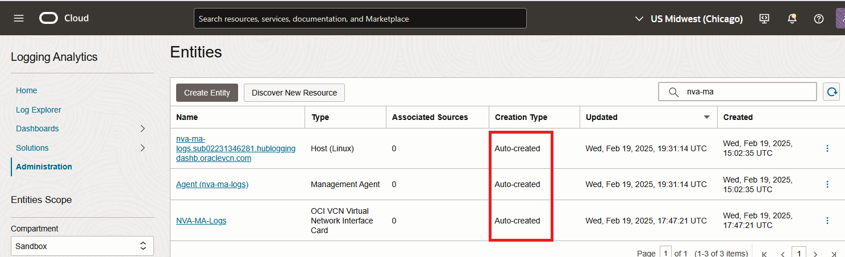The height and width of the screenshot is (257, 845).
Task: Open the help question mark icon
Action: coord(819,19)
